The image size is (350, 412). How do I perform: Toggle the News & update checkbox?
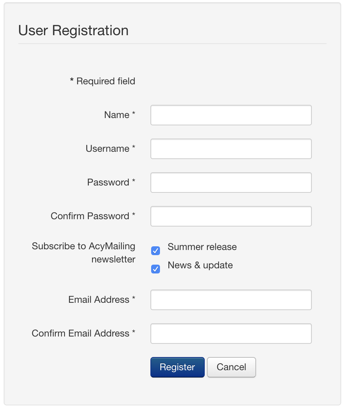[x=156, y=269]
